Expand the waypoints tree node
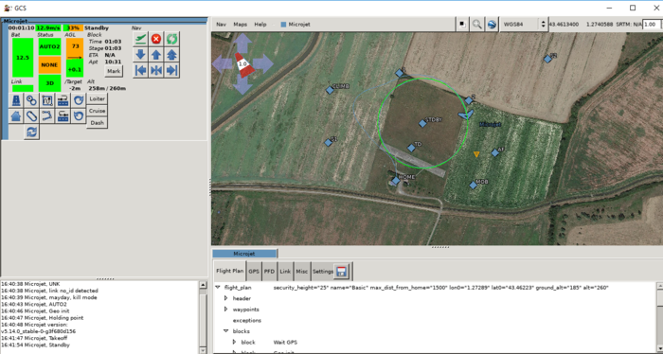 (225, 310)
